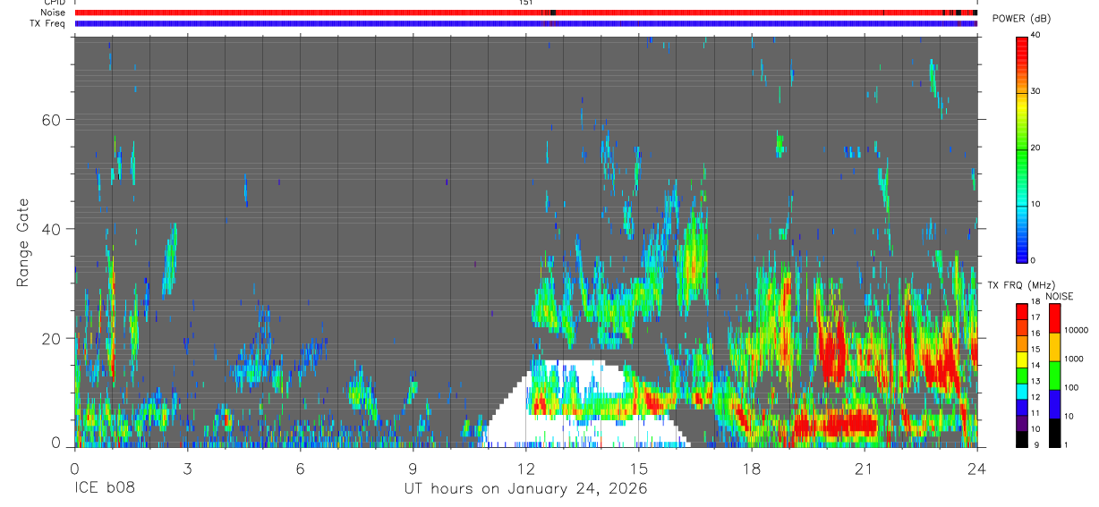Viewport: 1099px width, 507px height.
Task: Pick the green middle of the POWER color bar
Action: tap(1021, 148)
